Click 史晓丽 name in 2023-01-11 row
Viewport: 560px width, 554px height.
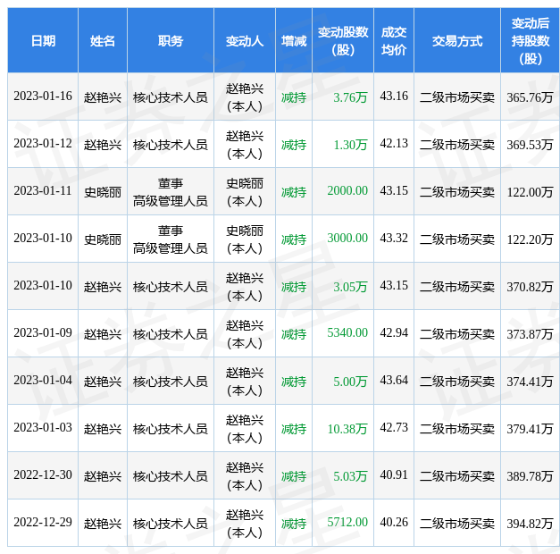(103, 192)
